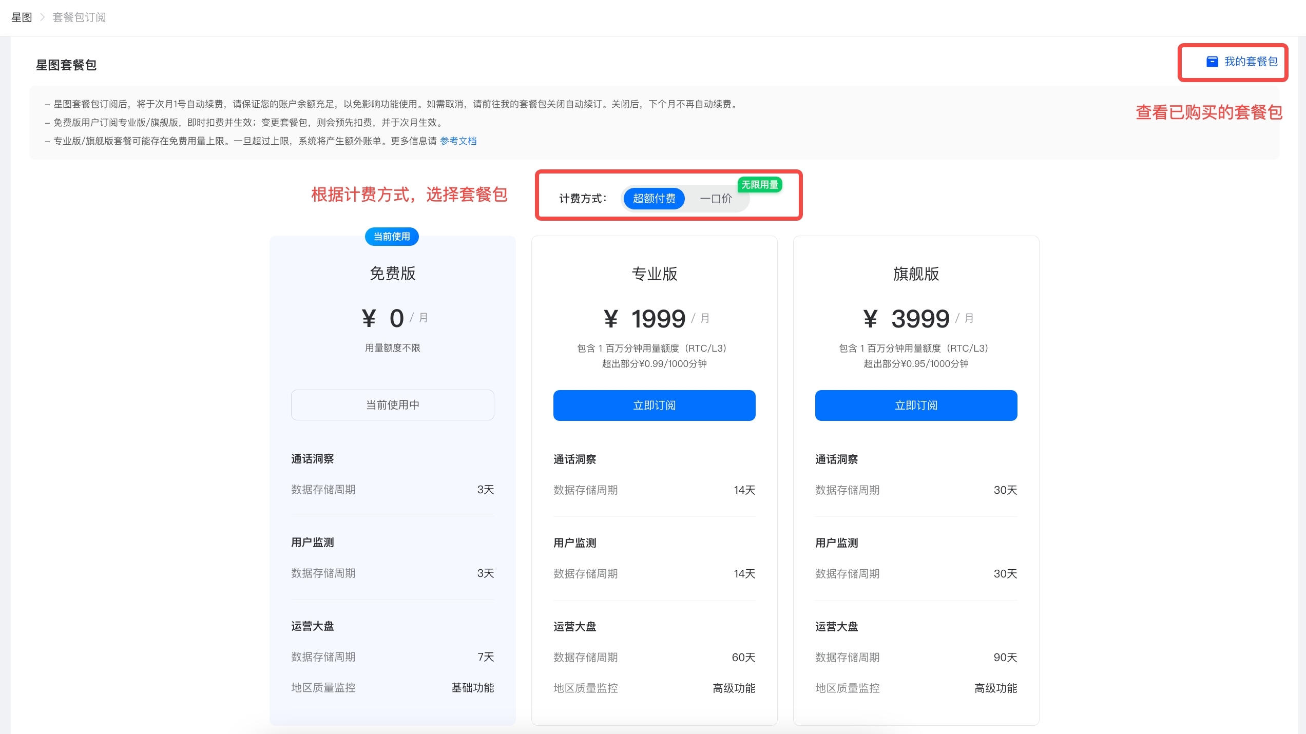Click 星图套餐包 heading
1306x734 pixels.
tap(66, 65)
